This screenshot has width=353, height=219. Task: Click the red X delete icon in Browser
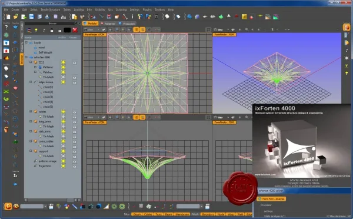pos(75,30)
